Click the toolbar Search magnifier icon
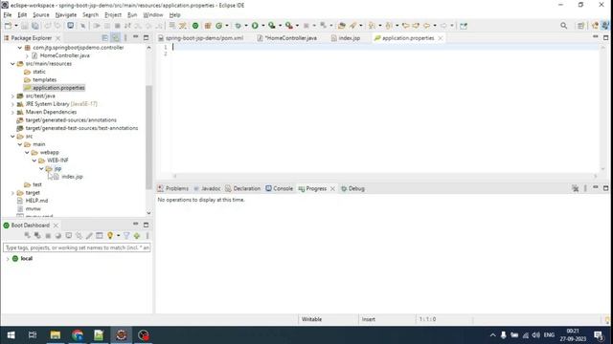 [564, 26]
